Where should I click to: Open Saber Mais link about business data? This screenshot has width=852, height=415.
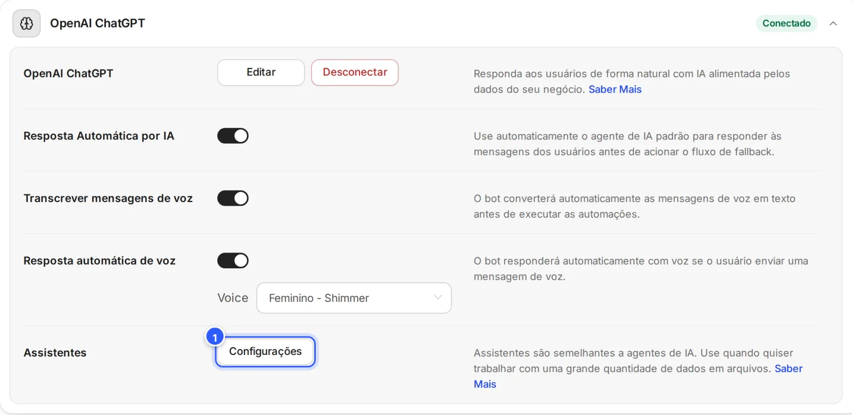[615, 89]
